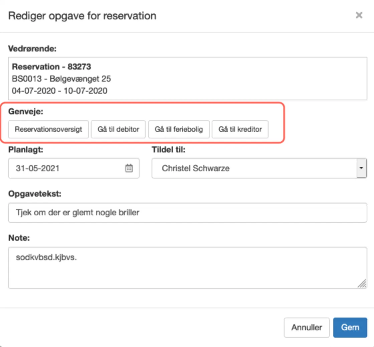The width and height of the screenshot is (374, 347).
Task: Open the Christel Schwarze assignee select box
Action: click(254, 168)
